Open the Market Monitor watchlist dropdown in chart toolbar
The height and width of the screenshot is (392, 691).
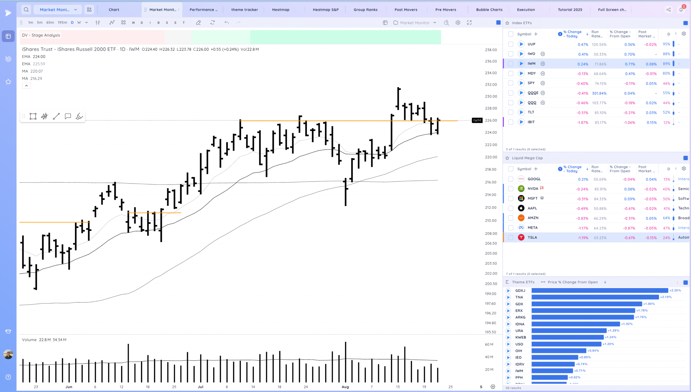pos(415,23)
